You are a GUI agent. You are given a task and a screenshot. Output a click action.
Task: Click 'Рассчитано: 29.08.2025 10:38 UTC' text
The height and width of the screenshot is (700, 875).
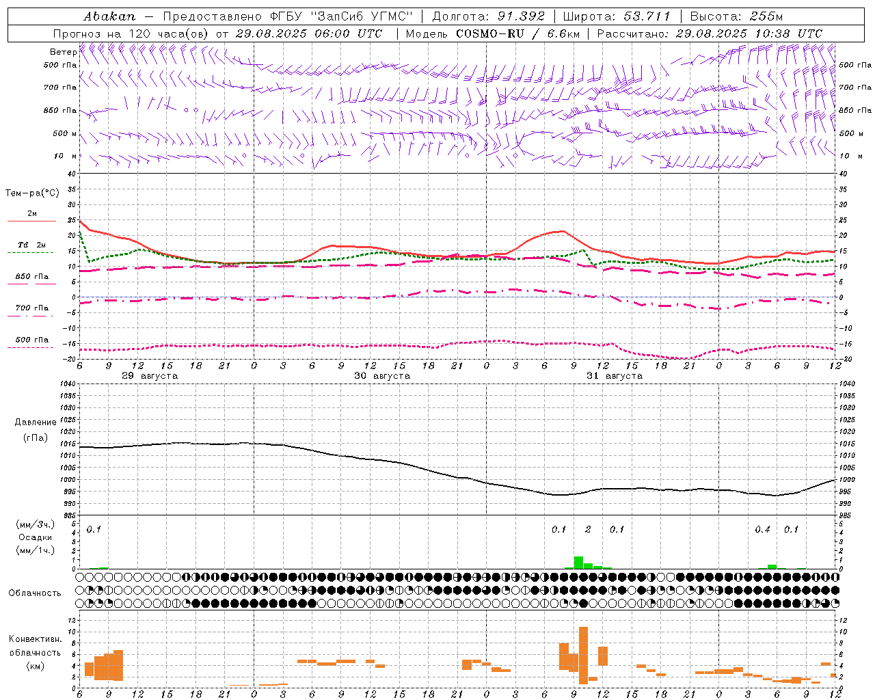tap(710, 33)
